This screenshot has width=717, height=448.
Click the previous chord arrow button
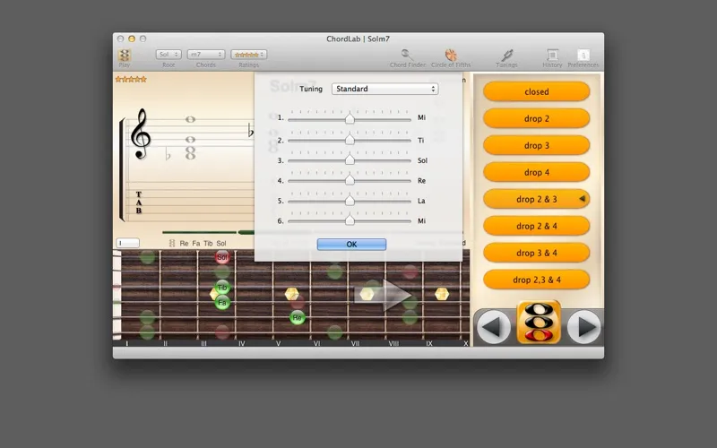click(x=494, y=327)
